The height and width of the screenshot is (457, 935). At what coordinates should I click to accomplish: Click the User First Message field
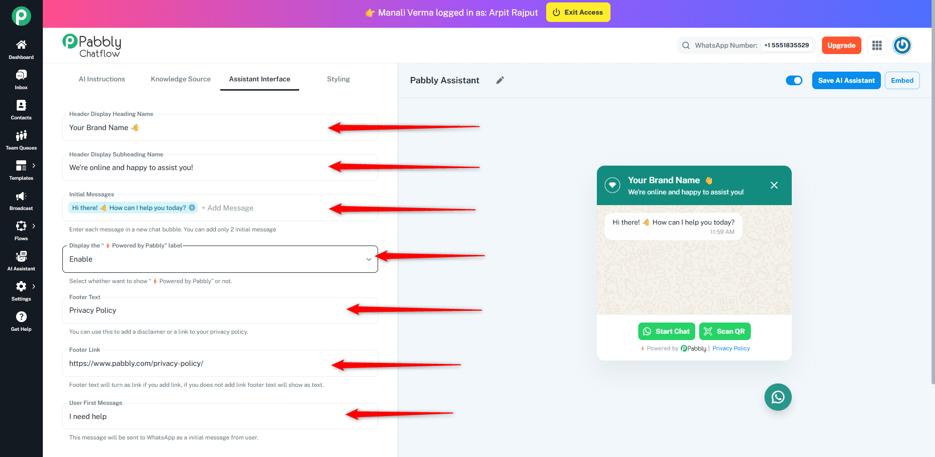220,417
